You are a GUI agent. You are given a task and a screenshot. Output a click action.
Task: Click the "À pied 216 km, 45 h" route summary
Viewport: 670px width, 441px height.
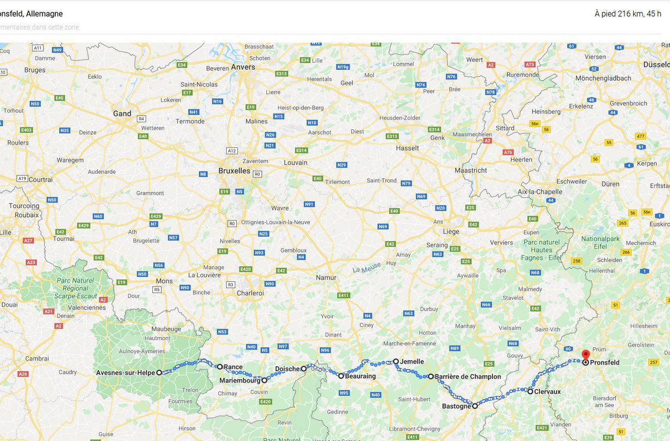pos(628,13)
